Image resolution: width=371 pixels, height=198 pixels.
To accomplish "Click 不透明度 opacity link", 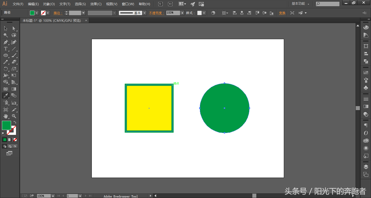I will point(157,13).
